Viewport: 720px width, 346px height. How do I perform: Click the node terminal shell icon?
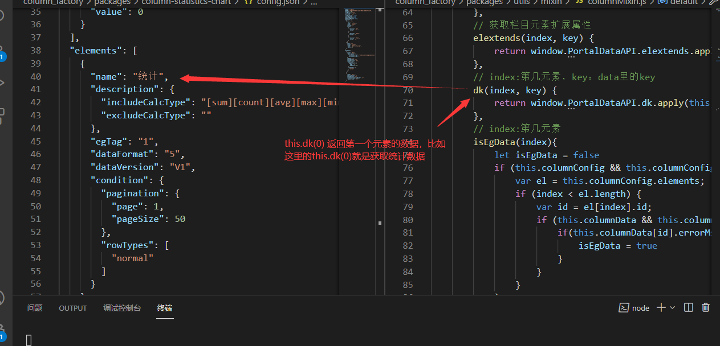pos(624,308)
